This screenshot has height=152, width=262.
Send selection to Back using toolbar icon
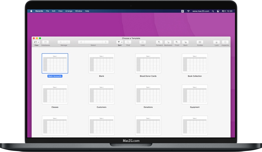185,42
